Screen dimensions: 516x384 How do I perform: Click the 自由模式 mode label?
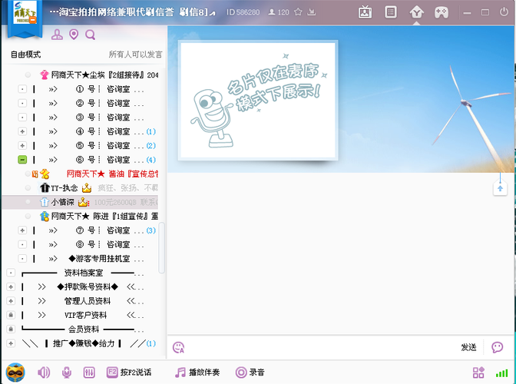(25, 55)
